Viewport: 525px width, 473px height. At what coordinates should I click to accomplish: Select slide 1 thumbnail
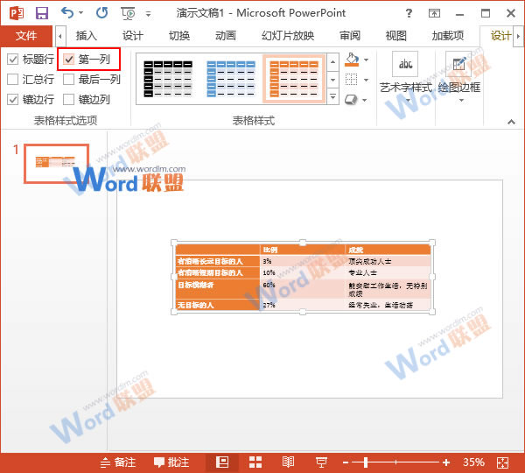[x=56, y=164]
